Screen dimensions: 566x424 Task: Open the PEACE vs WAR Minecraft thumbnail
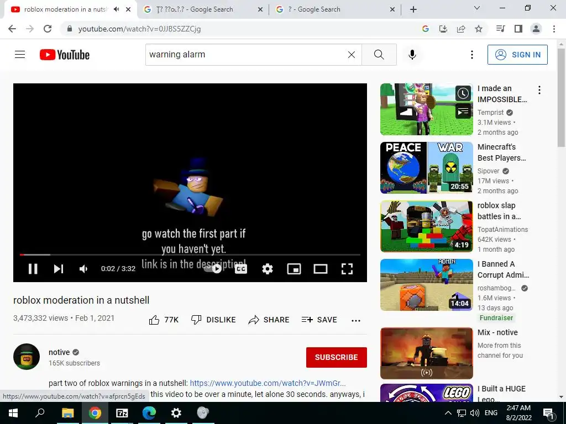426,168
